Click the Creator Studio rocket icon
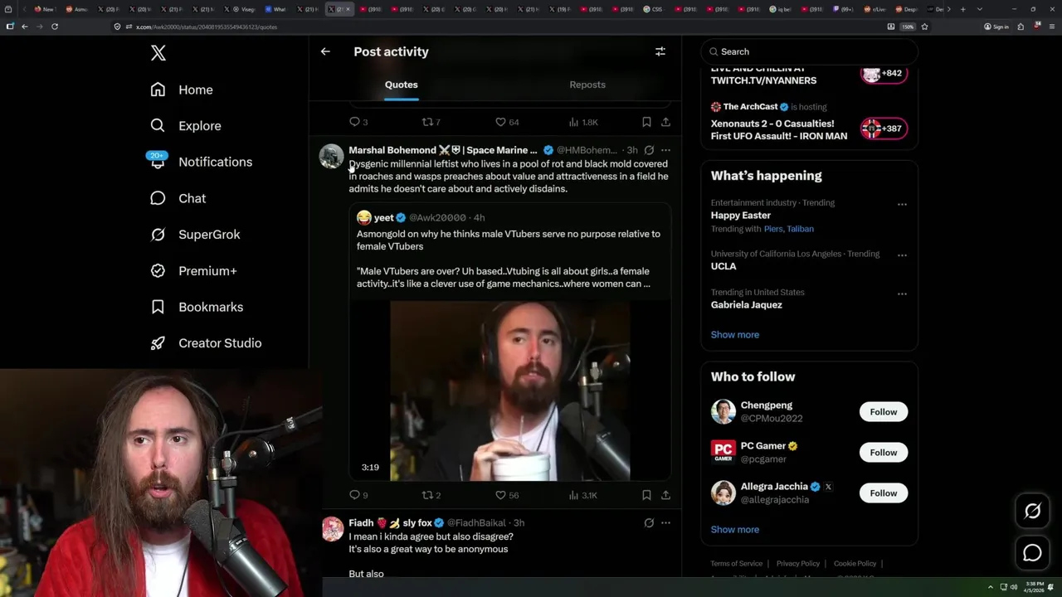This screenshot has height=597, width=1062. [x=158, y=343]
